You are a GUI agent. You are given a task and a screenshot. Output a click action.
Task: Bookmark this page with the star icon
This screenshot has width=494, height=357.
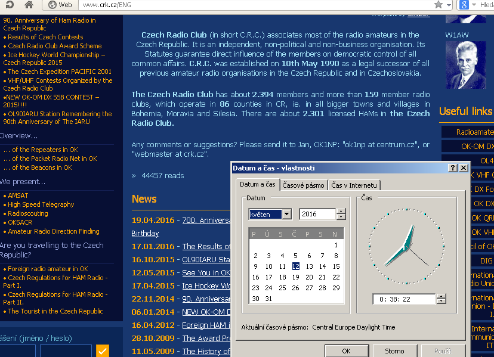tap(439, 5)
